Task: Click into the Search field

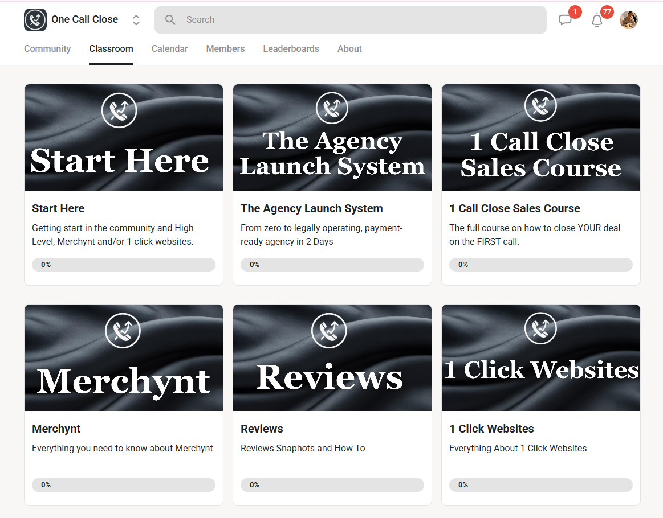Action: (x=350, y=20)
